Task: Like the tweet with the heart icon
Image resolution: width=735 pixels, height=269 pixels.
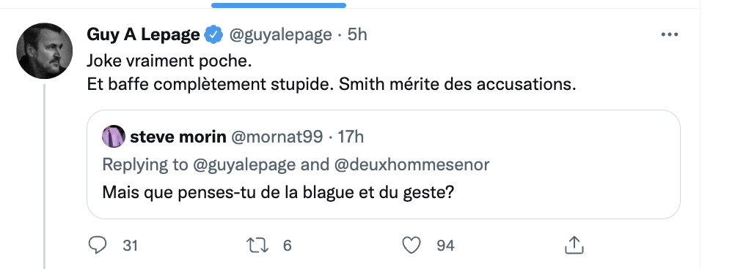Action: point(412,245)
